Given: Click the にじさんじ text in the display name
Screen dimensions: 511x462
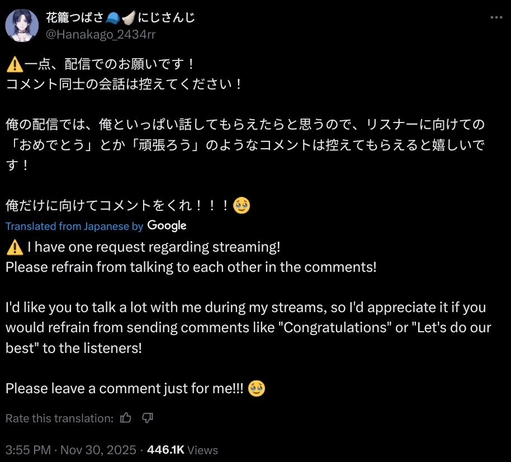Looking at the screenshot, I should click(x=167, y=18).
